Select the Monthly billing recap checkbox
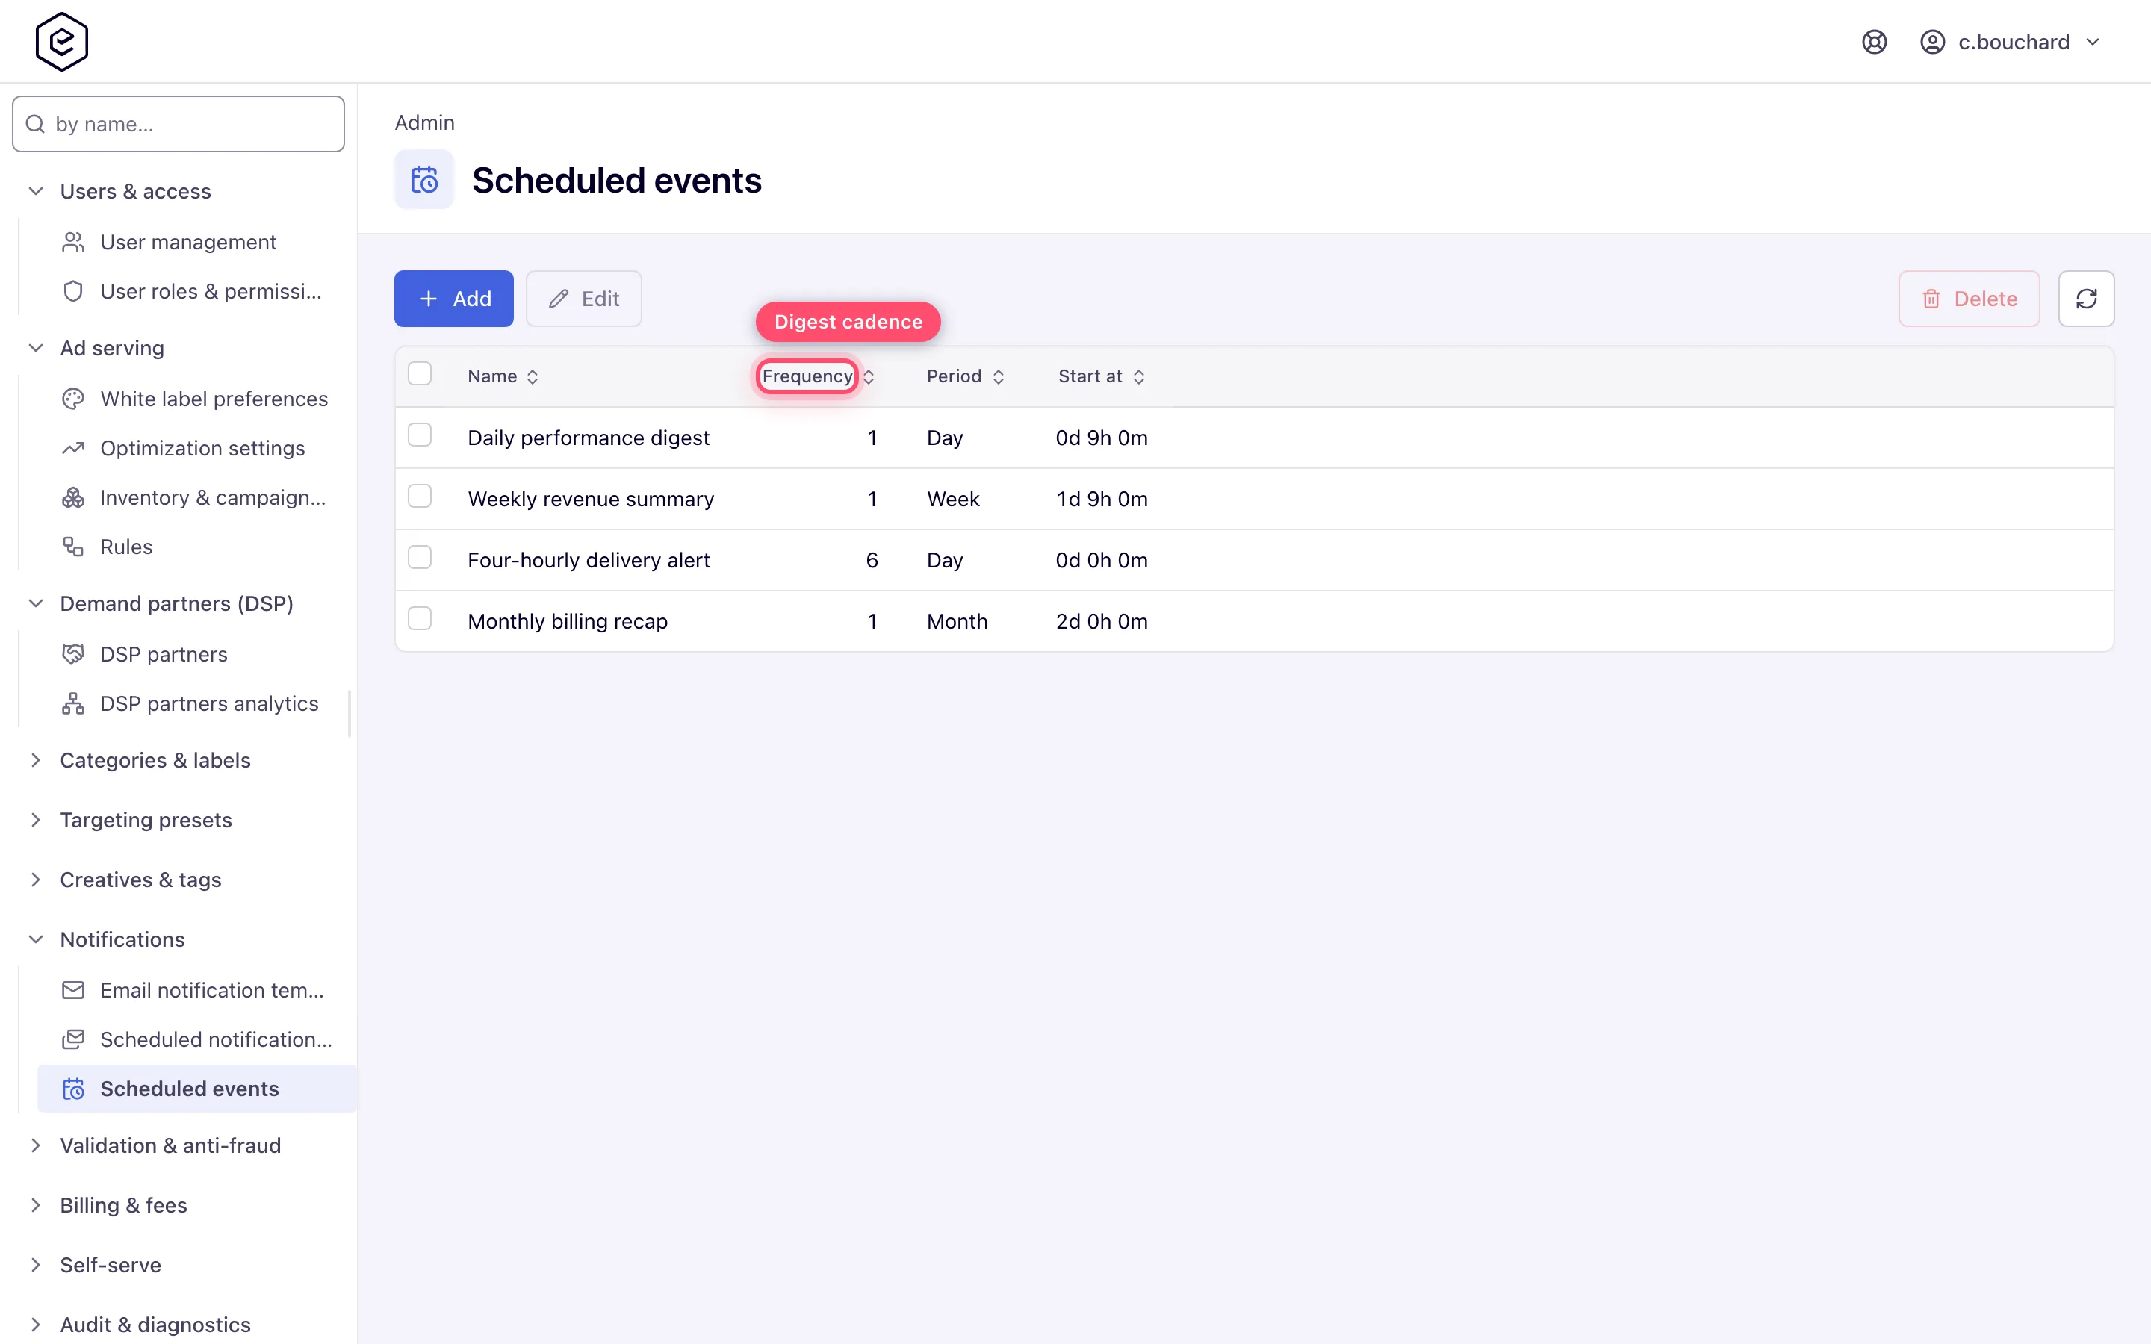 (420, 619)
